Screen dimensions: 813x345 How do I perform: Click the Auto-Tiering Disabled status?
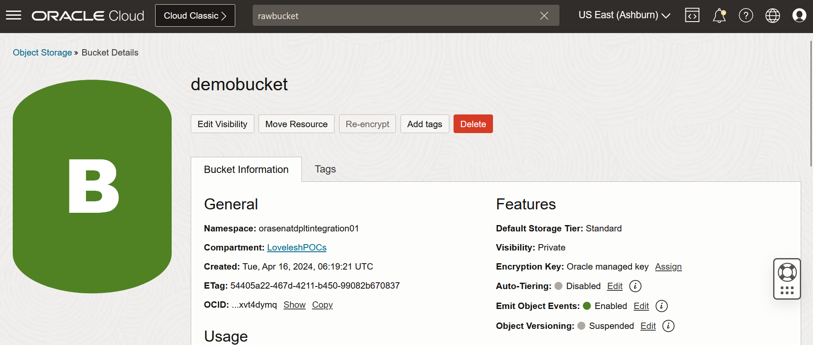tap(578, 286)
